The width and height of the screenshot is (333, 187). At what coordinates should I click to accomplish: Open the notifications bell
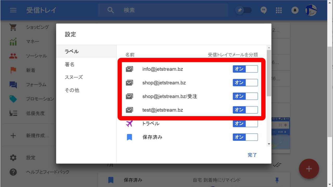tap(295, 10)
